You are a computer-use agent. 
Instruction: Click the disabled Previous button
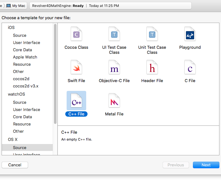pyautogui.click(x=176, y=165)
